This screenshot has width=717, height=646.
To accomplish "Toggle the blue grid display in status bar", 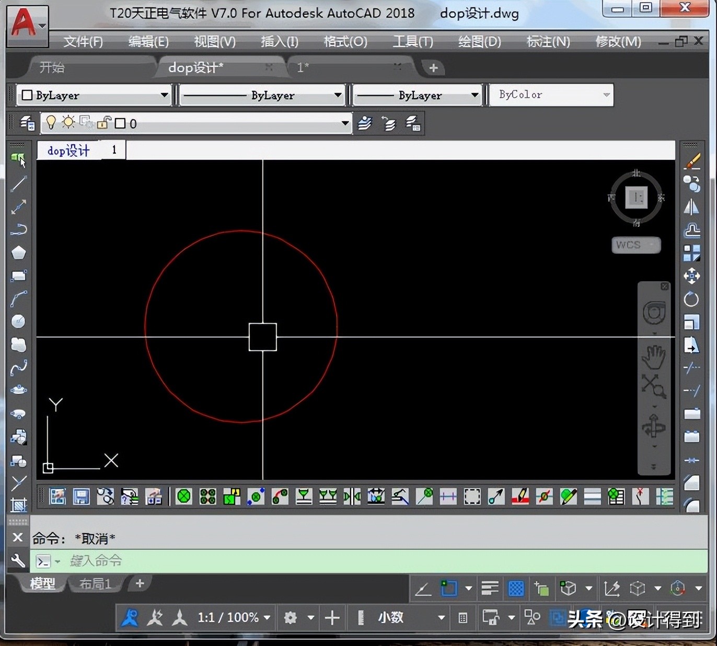I will (x=516, y=589).
